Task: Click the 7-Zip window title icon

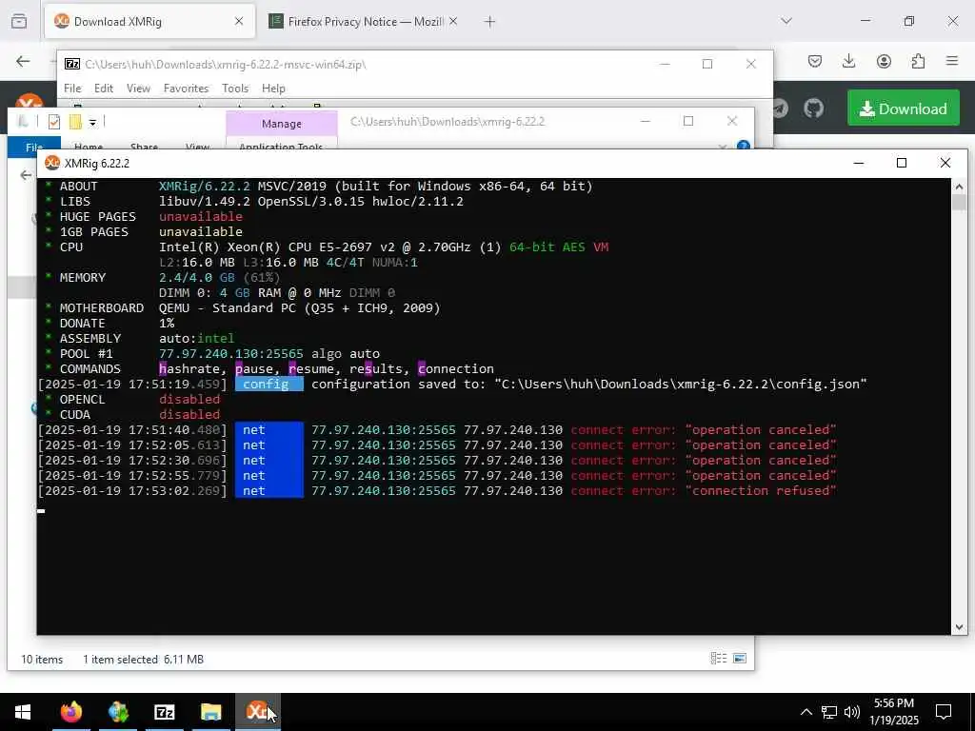Action: [x=72, y=64]
